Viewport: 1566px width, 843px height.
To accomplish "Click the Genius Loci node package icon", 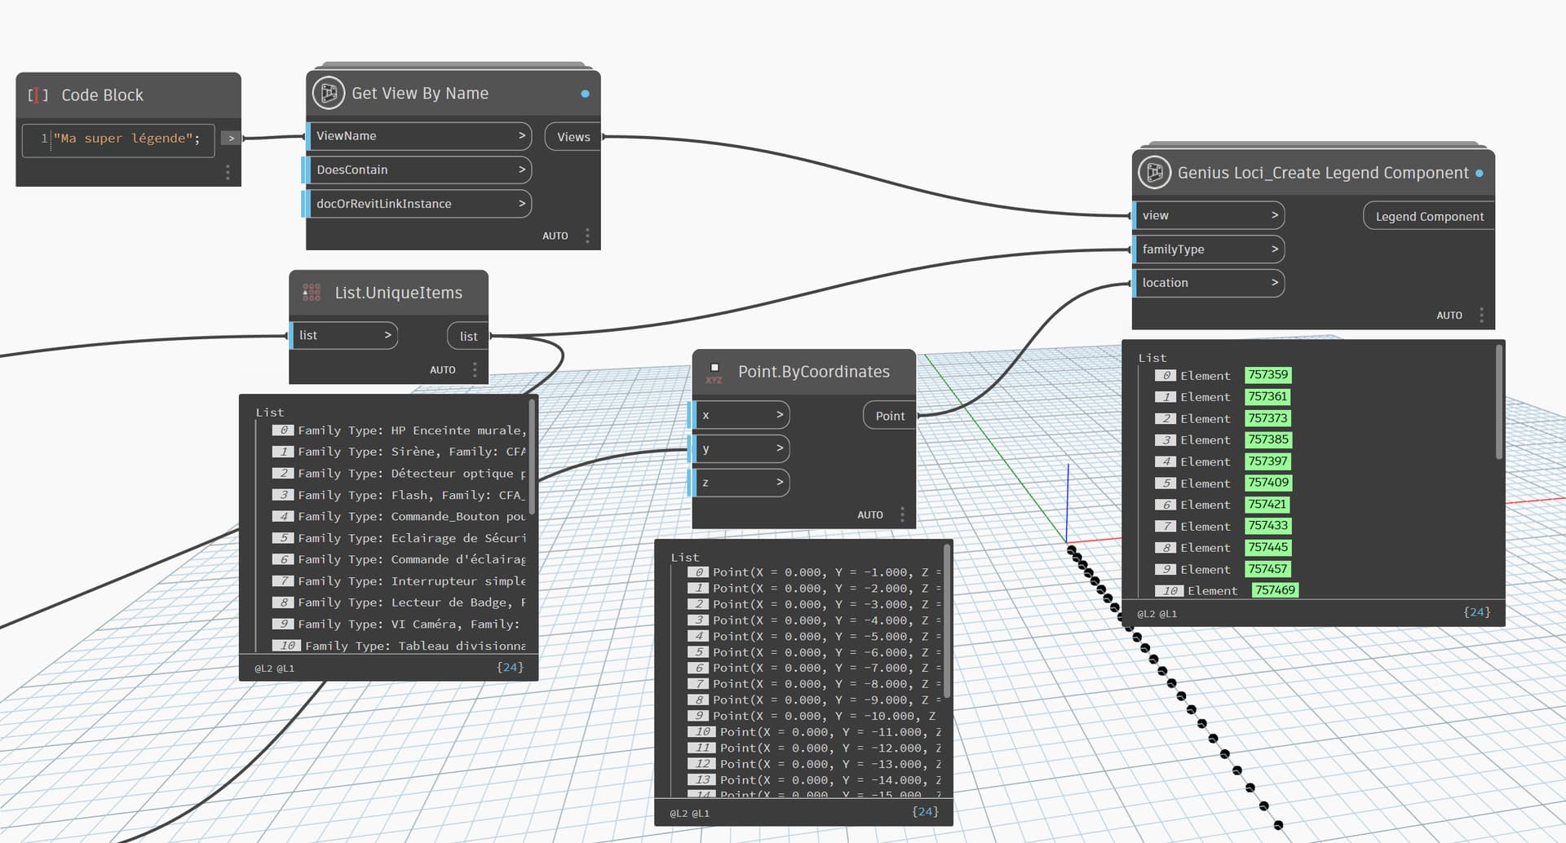I will tap(1155, 172).
